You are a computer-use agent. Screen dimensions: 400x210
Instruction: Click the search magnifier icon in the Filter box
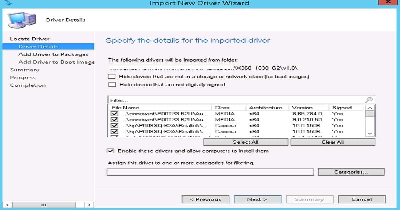click(370, 100)
